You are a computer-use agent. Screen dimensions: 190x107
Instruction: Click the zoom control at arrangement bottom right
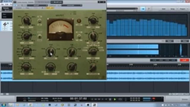(179, 94)
